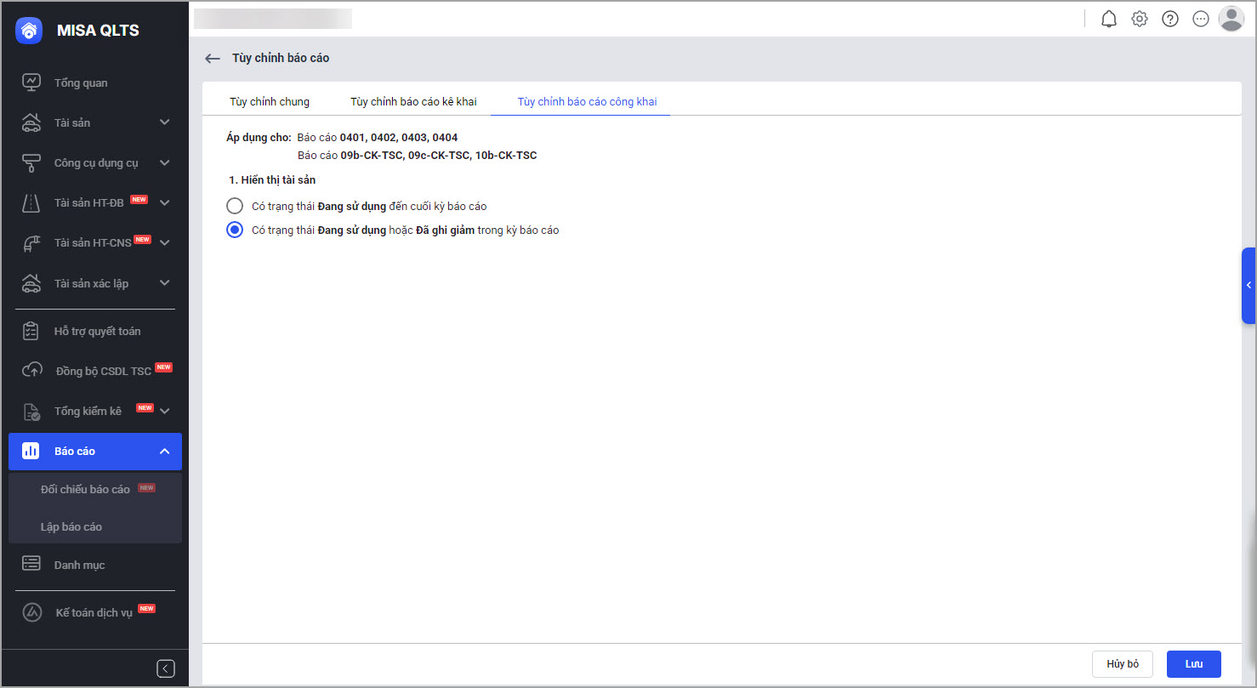Open the settings gear icon
The width and height of the screenshot is (1257, 688).
1140,19
